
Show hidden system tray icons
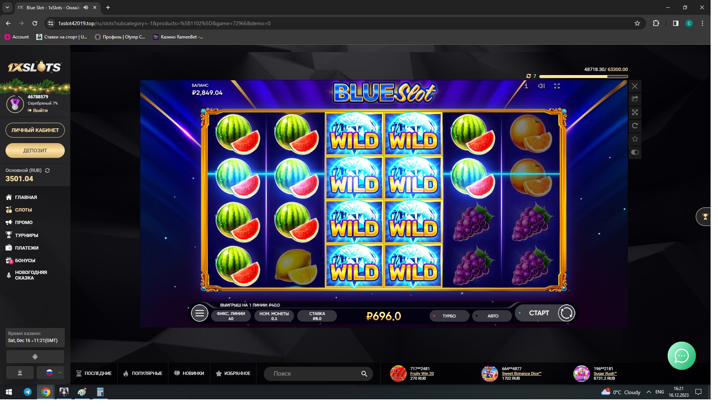pyautogui.click(x=649, y=392)
